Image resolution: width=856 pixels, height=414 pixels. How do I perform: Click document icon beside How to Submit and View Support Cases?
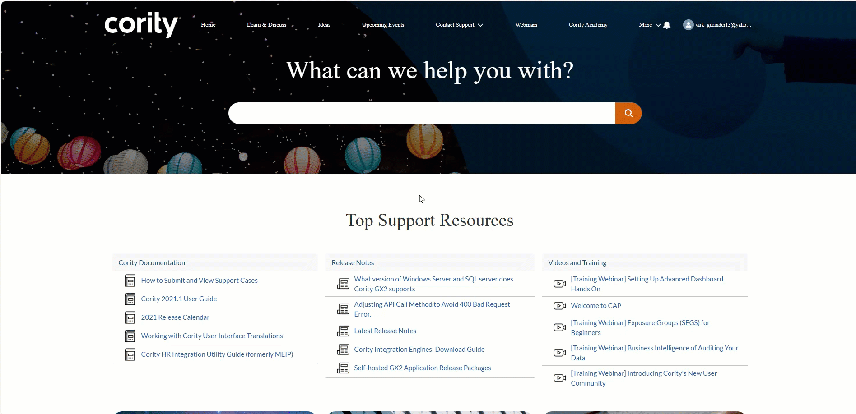(130, 281)
